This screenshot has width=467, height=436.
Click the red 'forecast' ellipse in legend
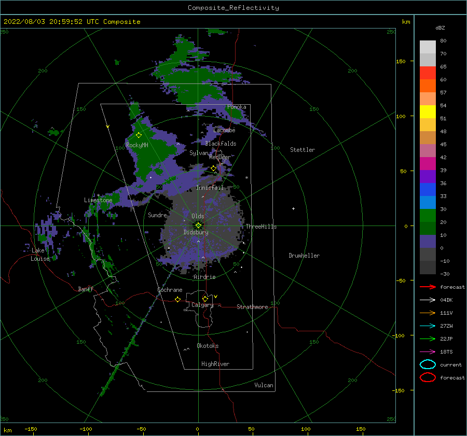tap(428, 377)
